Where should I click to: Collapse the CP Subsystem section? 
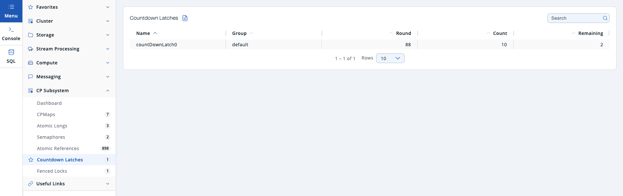click(x=107, y=91)
